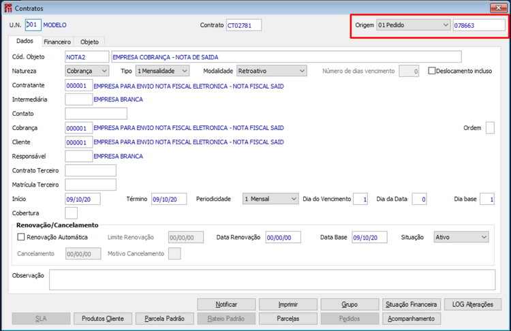Click EMPRESA BRANCA text beside Intermediária
Image resolution: width=511 pixels, height=331 pixels.
119,99
